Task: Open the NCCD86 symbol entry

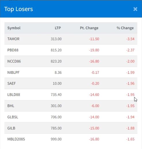Action: 14,61
